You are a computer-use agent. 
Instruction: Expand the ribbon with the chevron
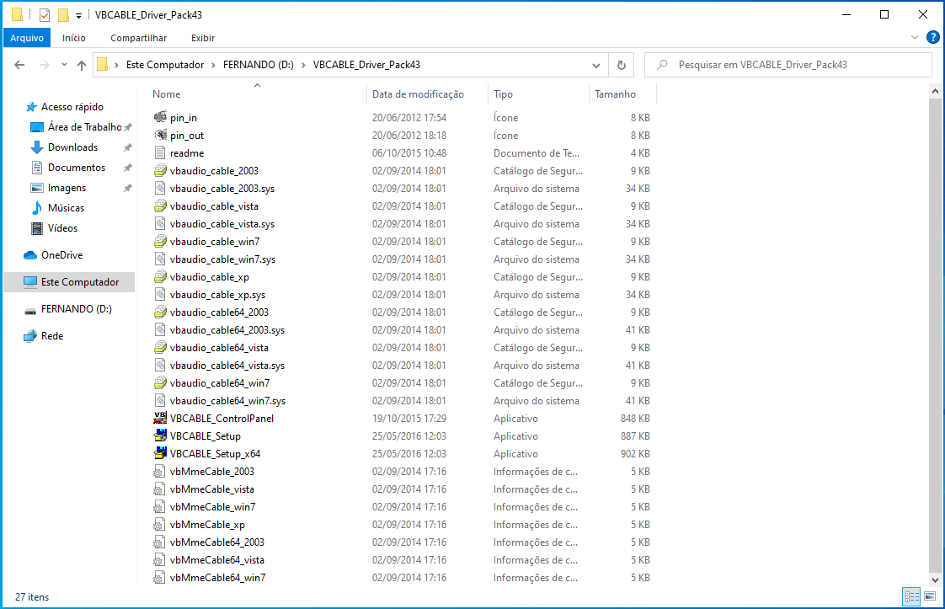(x=915, y=37)
